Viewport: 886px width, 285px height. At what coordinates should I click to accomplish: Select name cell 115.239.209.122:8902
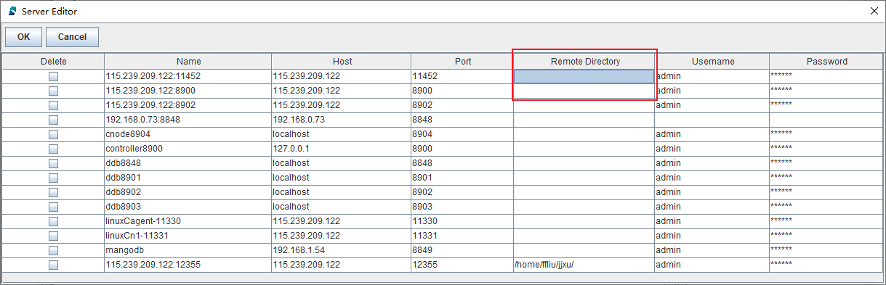pyautogui.click(x=188, y=105)
